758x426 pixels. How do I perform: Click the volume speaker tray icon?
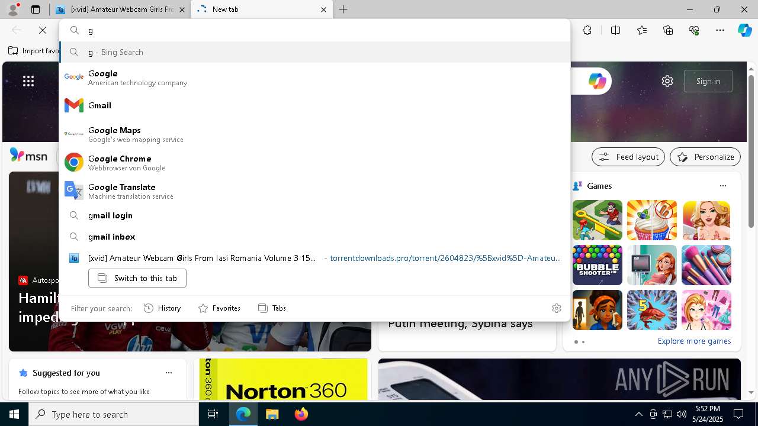click(x=682, y=414)
